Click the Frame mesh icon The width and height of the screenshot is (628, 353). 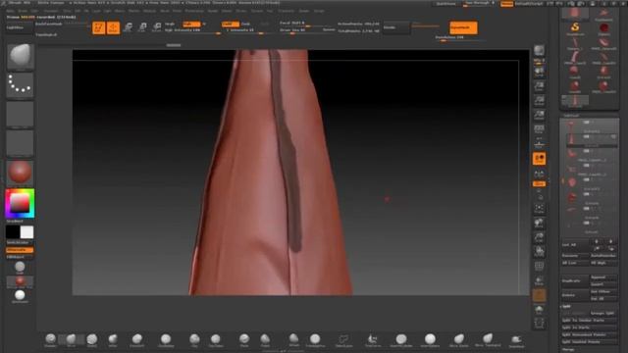point(539,208)
